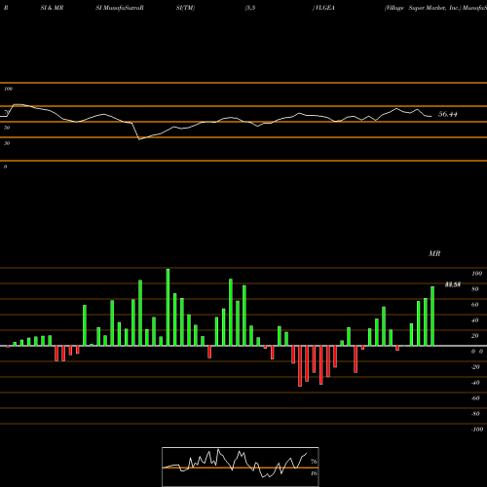Screen dimensions: 487x487
Task: Click the 60 label on MR axis
Action: (475, 305)
